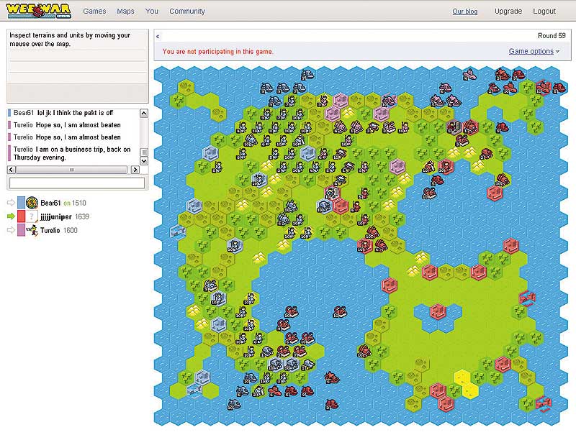The height and width of the screenshot is (435, 576).
Task: Open Bear61's player profile name
Action: [x=50, y=203]
